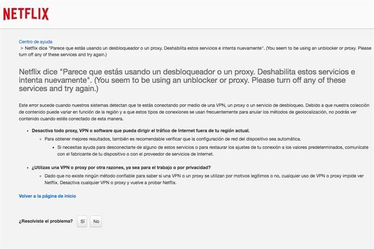Click the line Netflix. Desactiva cualquier VPN o proxy
Viewport: 374px width, 249px height.
(x=110, y=183)
